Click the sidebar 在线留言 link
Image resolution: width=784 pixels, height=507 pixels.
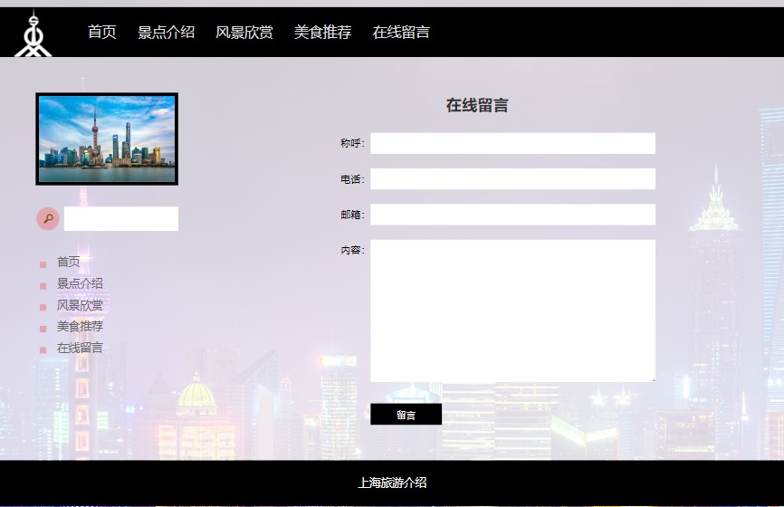pos(80,348)
